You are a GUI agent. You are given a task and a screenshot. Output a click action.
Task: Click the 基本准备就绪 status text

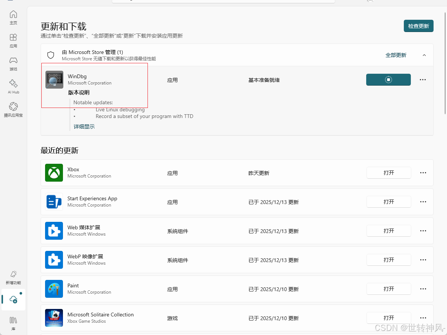pyautogui.click(x=264, y=80)
